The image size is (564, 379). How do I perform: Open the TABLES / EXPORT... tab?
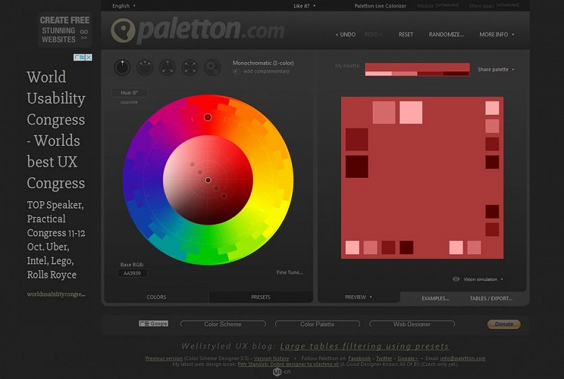tap(491, 298)
